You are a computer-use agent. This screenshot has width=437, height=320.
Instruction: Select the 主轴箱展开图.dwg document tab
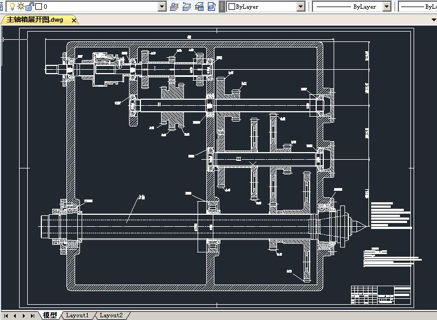[x=35, y=20]
